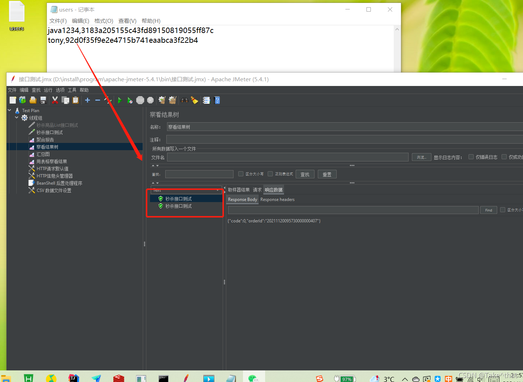The height and width of the screenshot is (382, 523).
Task: Save the test plan with the floppy icon
Action: pyautogui.click(x=43, y=100)
